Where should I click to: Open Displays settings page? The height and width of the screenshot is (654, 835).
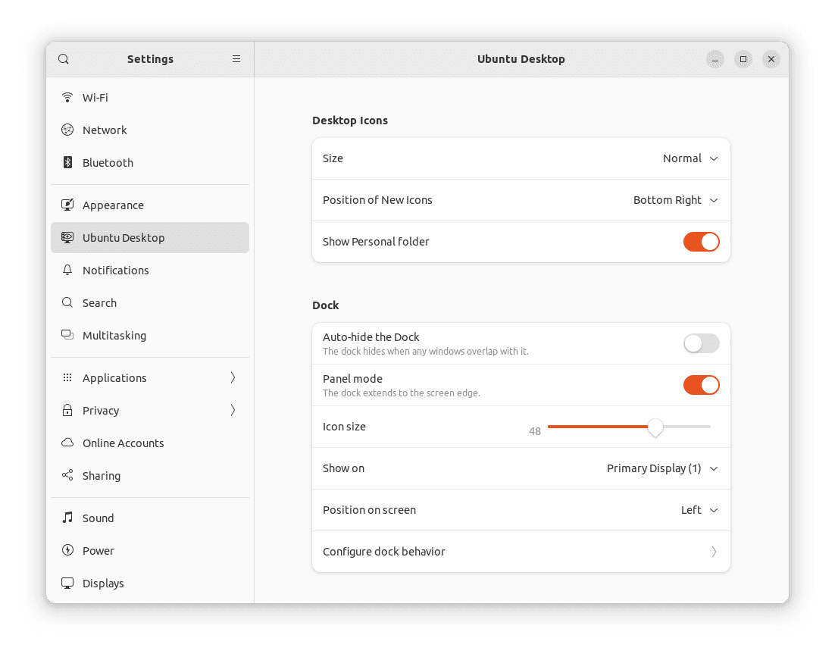pos(149,584)
